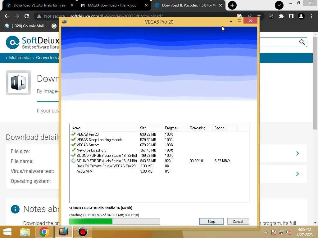Click the page vertical scrollbar
318x238 pixels.
[x=315, y=83]
